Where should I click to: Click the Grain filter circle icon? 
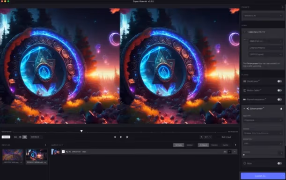click(245, 164)
